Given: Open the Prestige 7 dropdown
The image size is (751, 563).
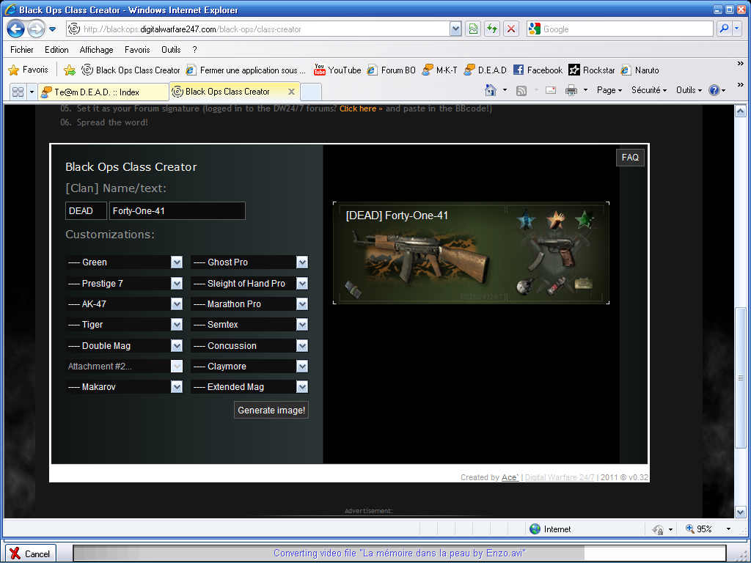Looking at the screenshot, I should (124, 284).
